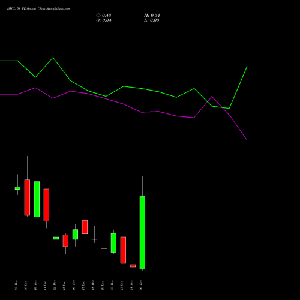Select the 17 Dec date label
Image resolution: width=300 pixels, height=300 pixels.
pyautogui.click(x=83, y=285)
